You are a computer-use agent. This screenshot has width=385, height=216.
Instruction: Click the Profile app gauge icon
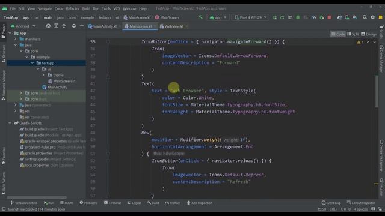click(x=313, y=17)
